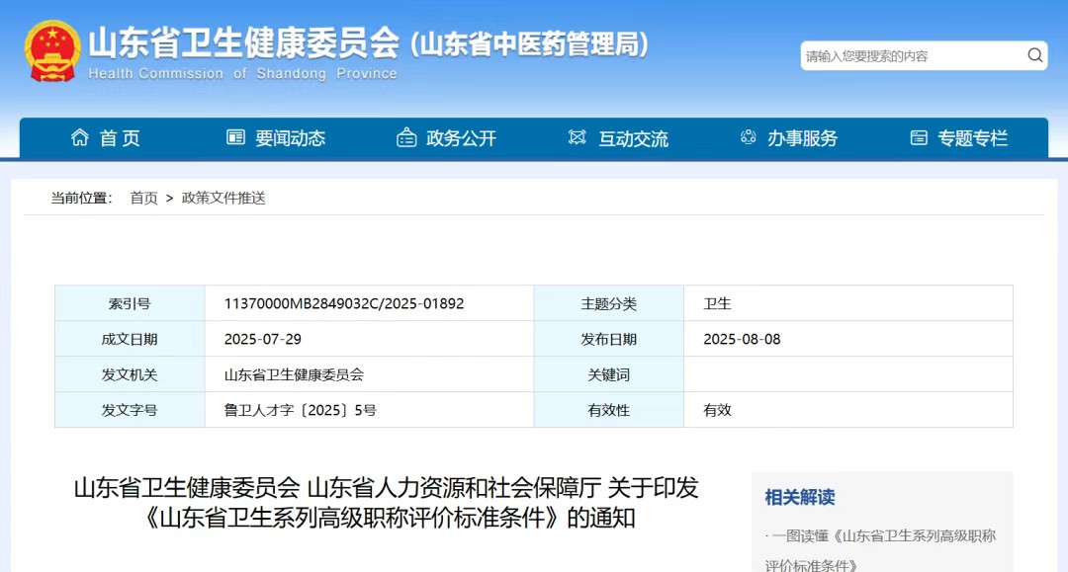Click the icon beside 专题专栏
This screenshot has width=1068, height=572.
(x=919, y=137)
